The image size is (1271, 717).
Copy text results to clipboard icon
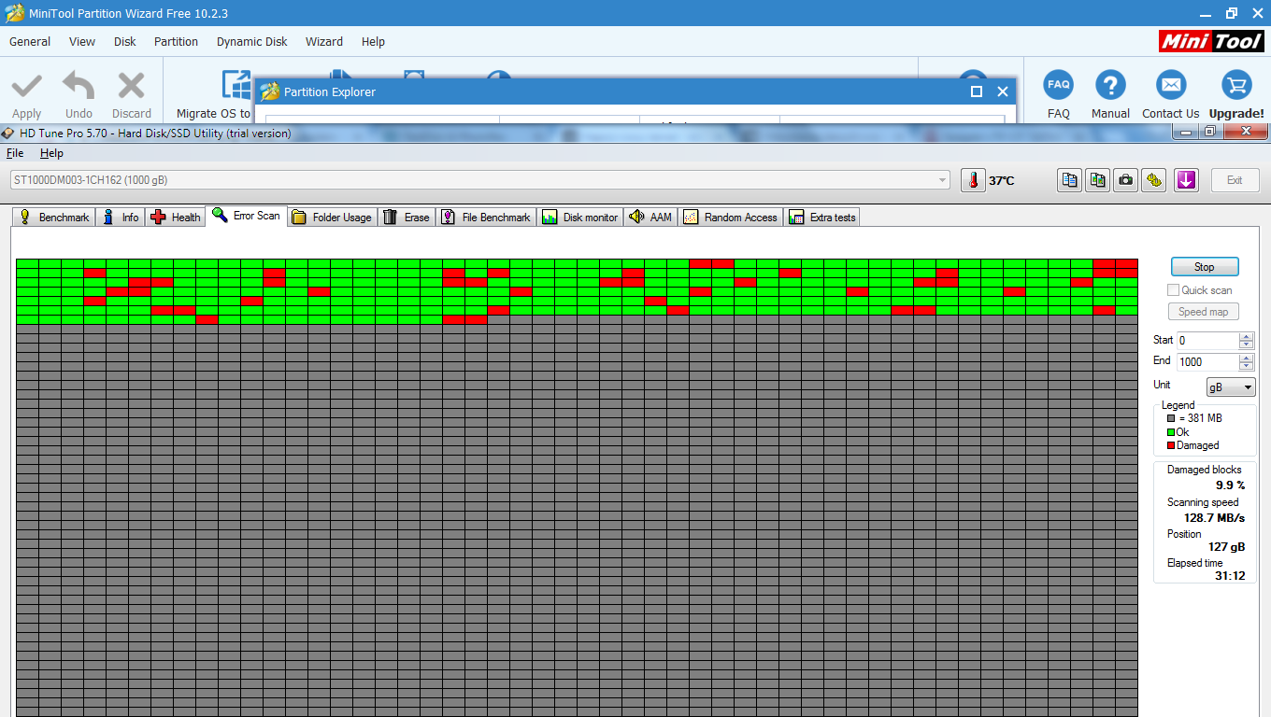coord(1070,180)
